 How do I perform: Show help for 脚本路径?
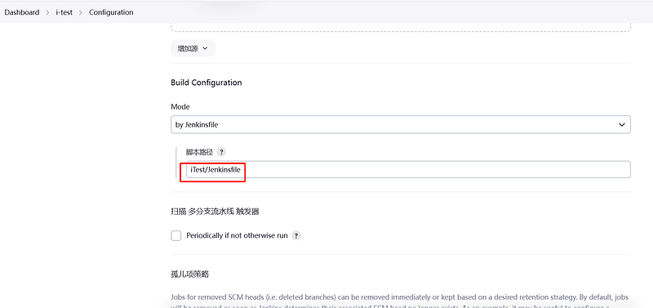(222, 152)
